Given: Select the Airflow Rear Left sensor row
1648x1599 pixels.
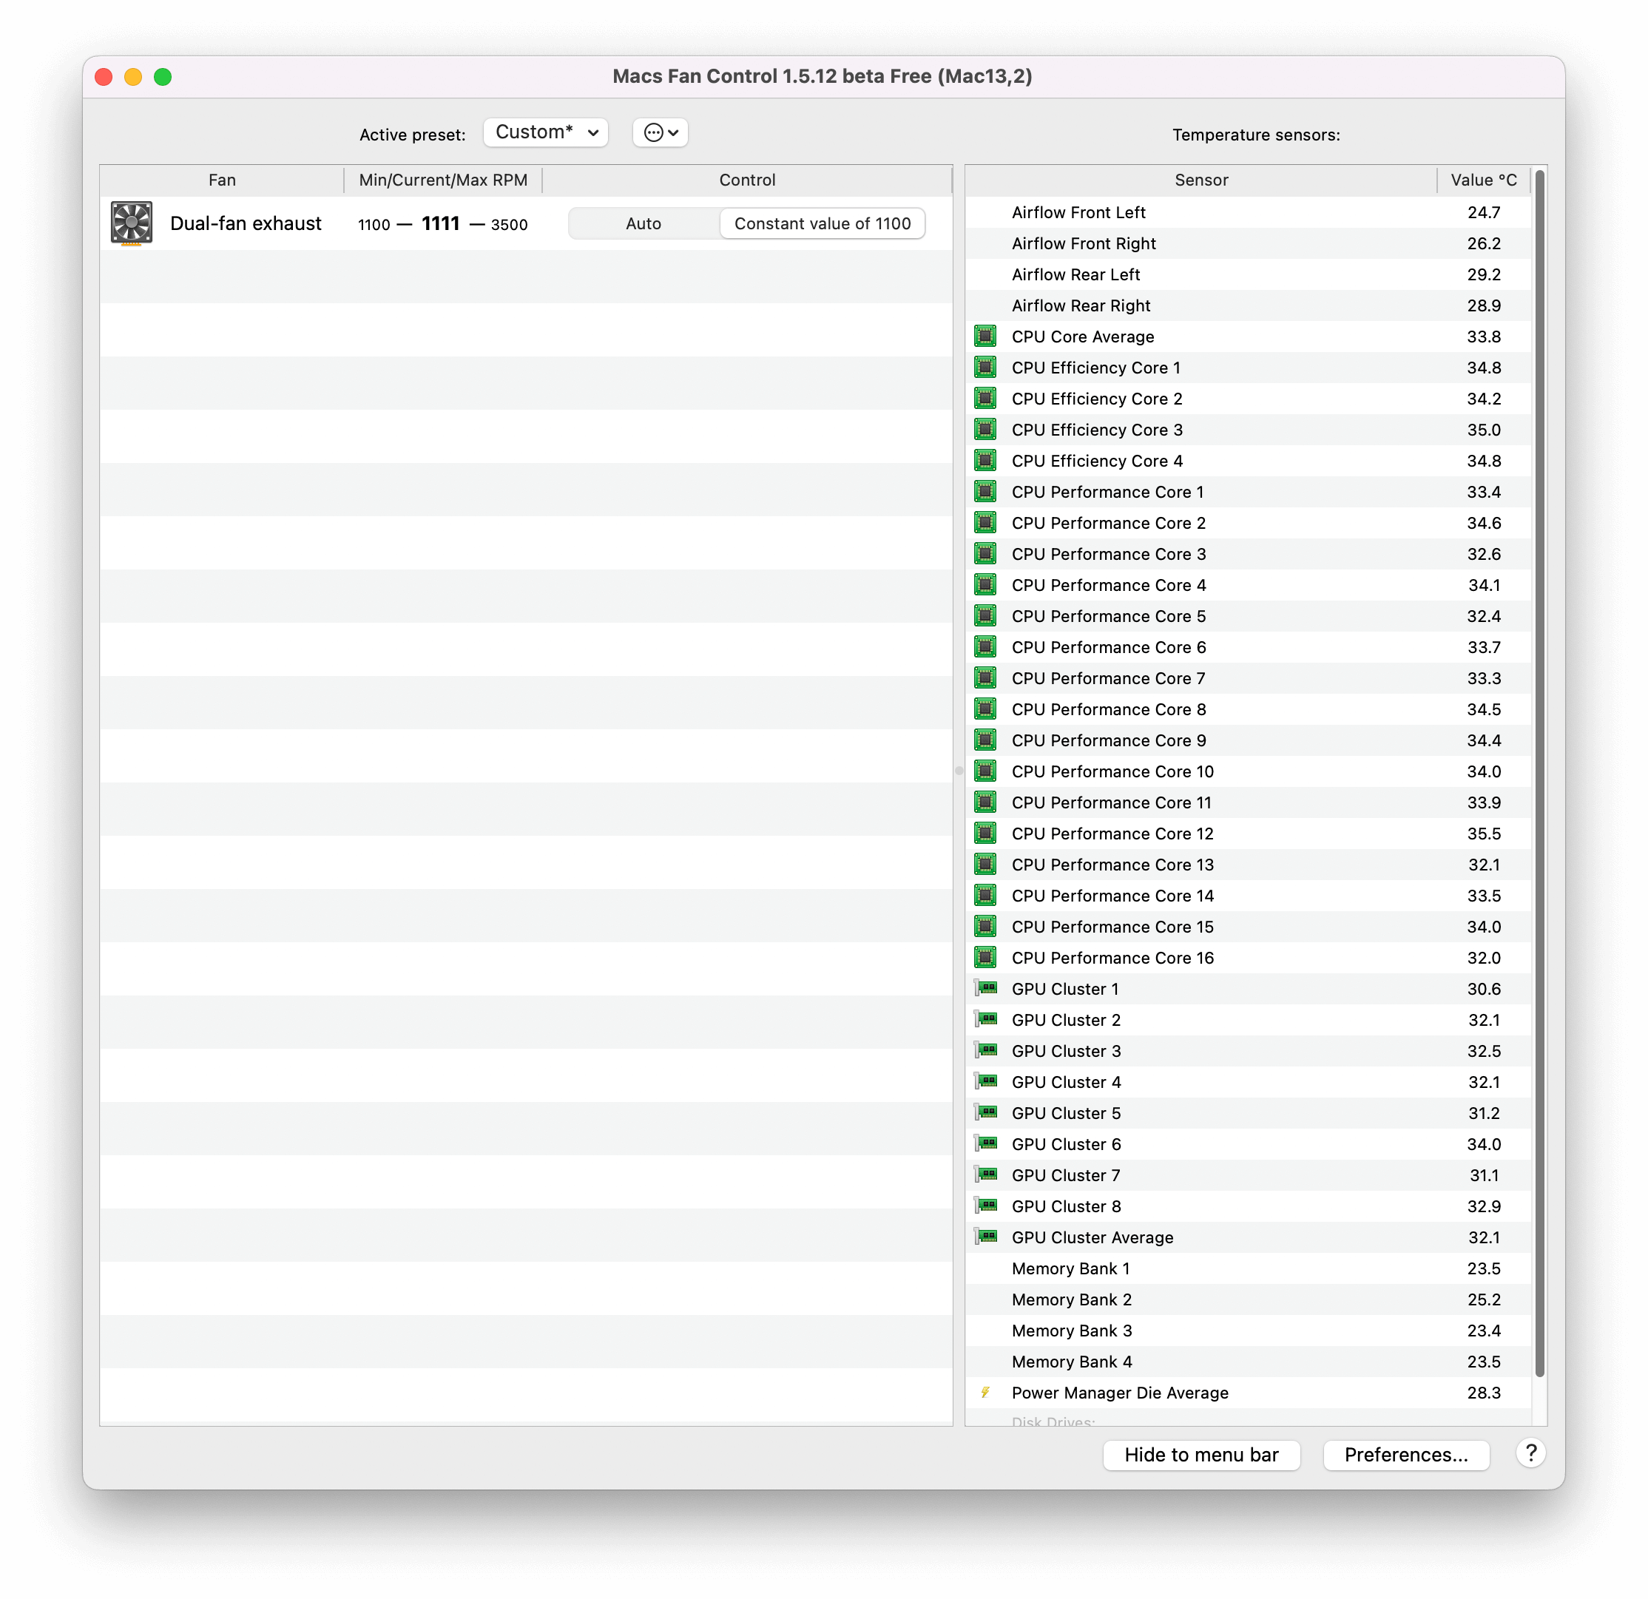Looking at the screenshot, I should 1248,275.
